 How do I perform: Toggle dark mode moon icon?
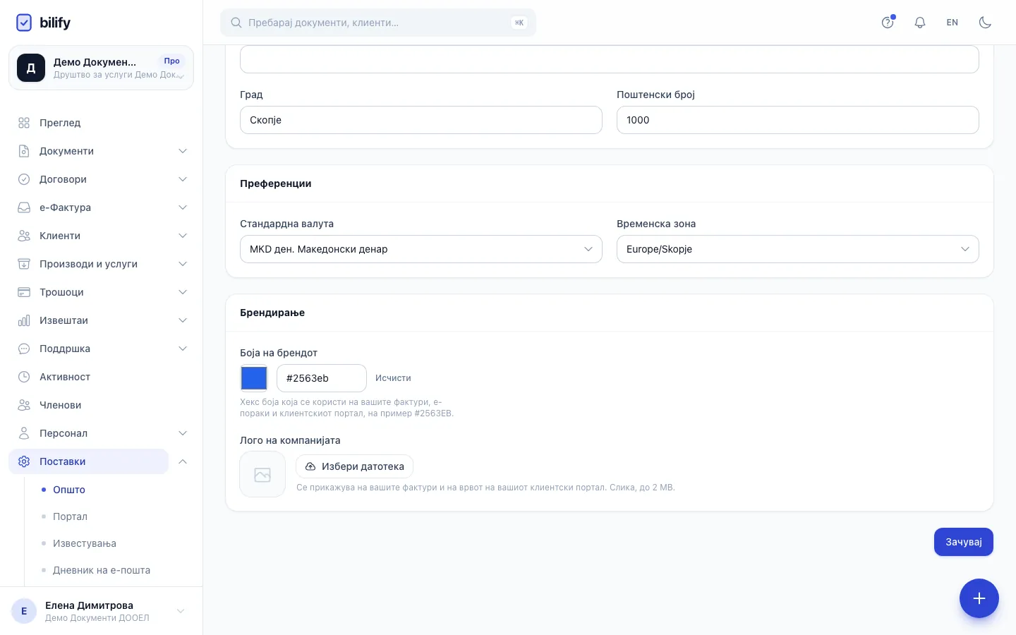tap(985, 23)
